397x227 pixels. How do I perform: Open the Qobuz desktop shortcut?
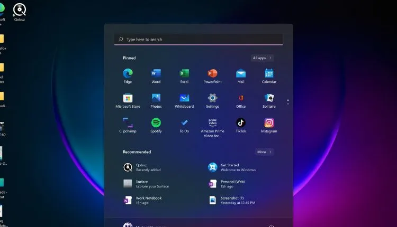click(20, 12)
